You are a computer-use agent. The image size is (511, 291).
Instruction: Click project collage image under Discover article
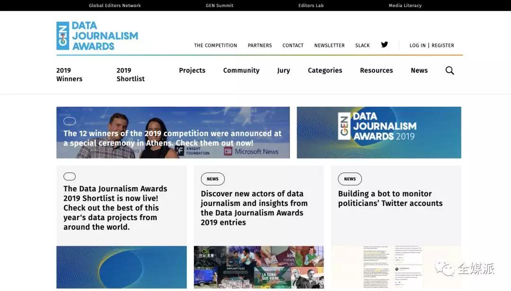(259, 267)
